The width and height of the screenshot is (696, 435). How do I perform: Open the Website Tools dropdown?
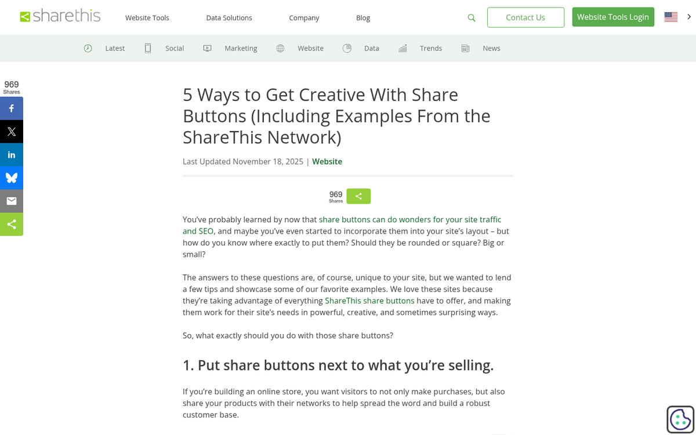147,18
